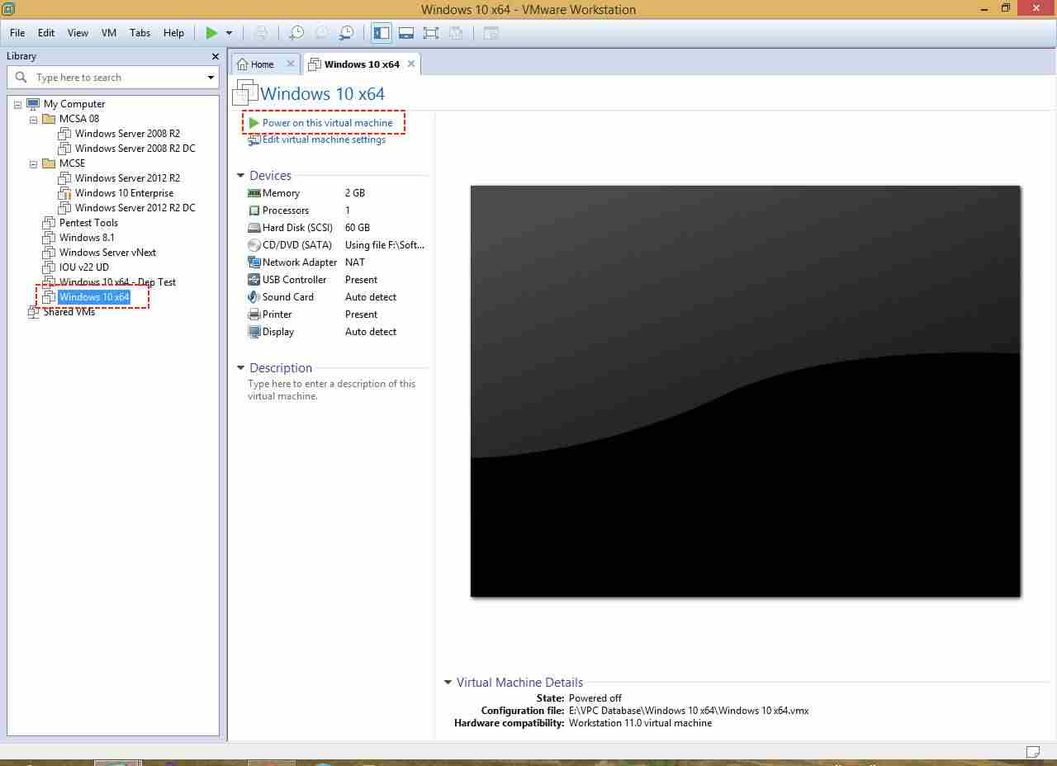This screenshot has width=1057, height=766.
Task: Open Processors device settings
Action: coord(286,210)
